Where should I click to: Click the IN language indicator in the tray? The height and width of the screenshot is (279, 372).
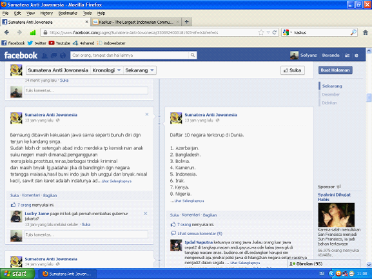click(322, 274)
